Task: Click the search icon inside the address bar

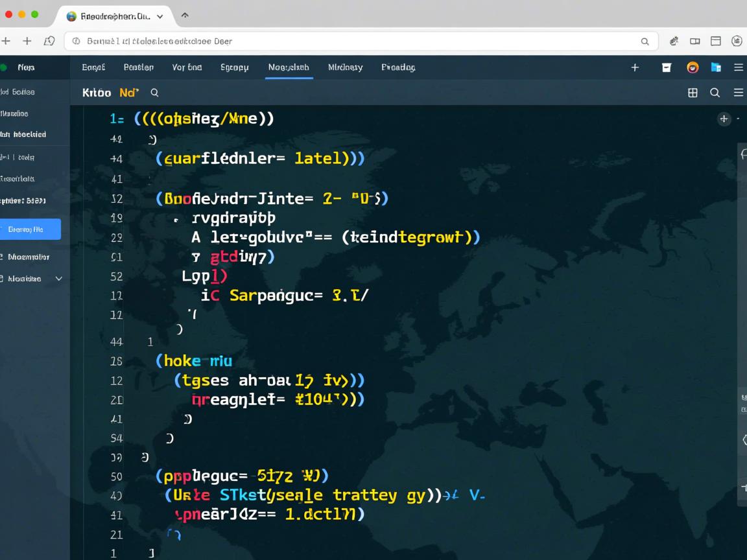Action: point(645,41)
